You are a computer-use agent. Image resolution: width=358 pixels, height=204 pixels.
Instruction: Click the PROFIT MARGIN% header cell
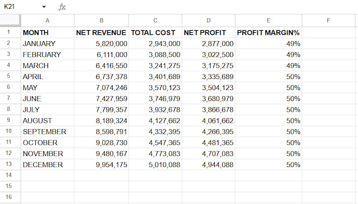click(268, 33)
